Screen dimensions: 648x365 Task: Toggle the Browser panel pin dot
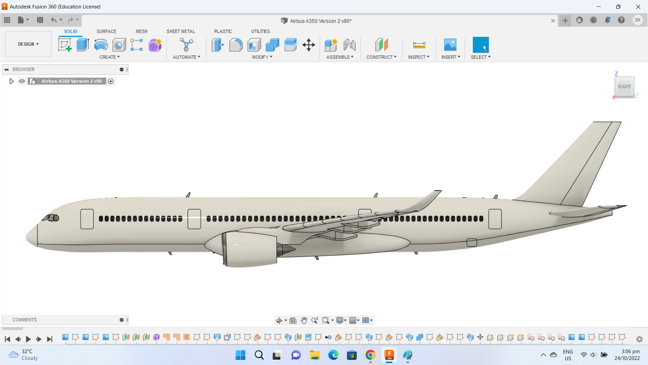coord(122,69)
